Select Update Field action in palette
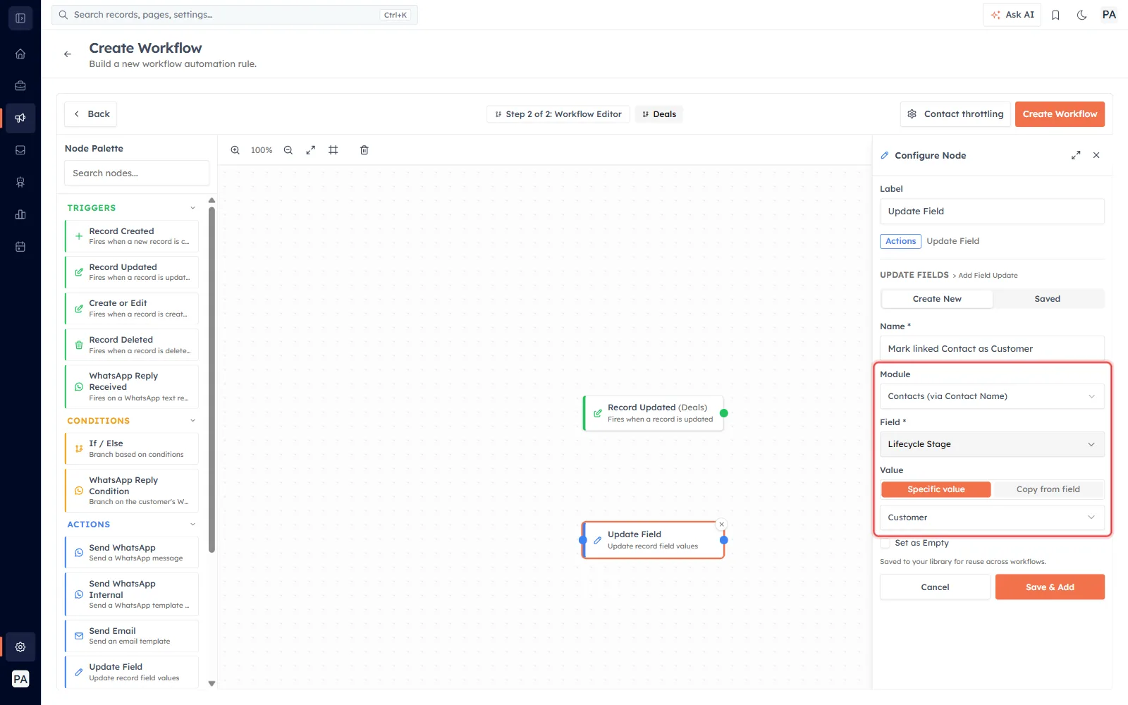This screenshot has width=1128, height=705. [132, 672]
